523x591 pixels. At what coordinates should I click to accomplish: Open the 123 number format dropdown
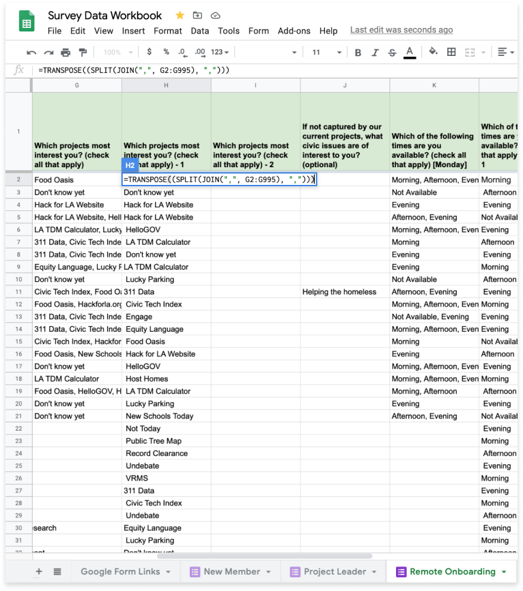click(220, 53)
